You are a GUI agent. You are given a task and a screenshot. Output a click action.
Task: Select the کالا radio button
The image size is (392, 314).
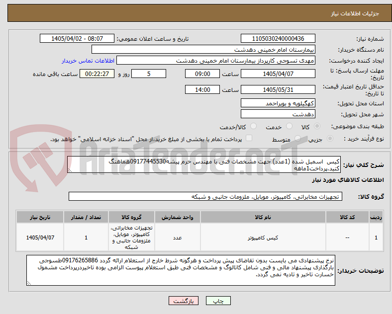tap(317, 126)
